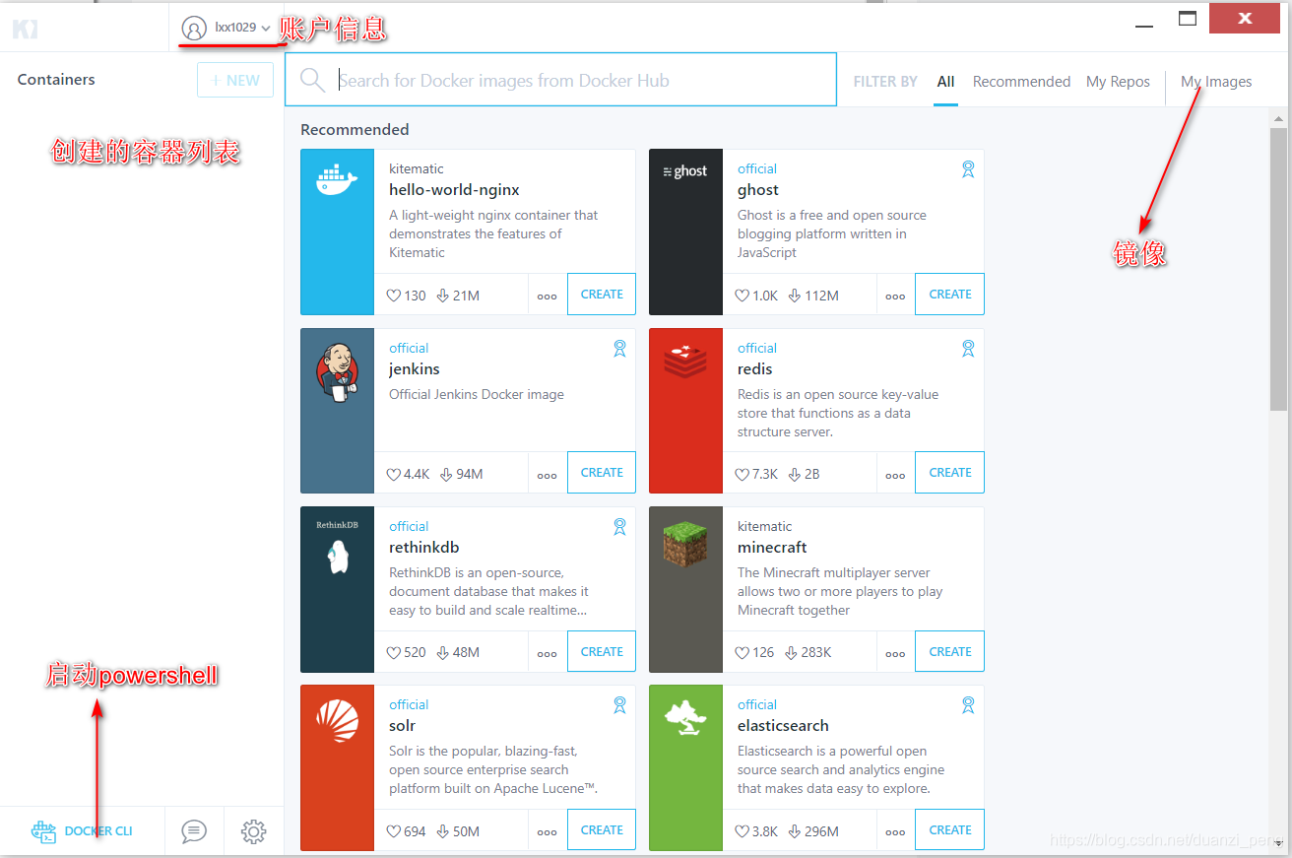Click the scrollbar up arrow
Image resolution: width=1292 pixels, height=858 pixels.
1278,118
